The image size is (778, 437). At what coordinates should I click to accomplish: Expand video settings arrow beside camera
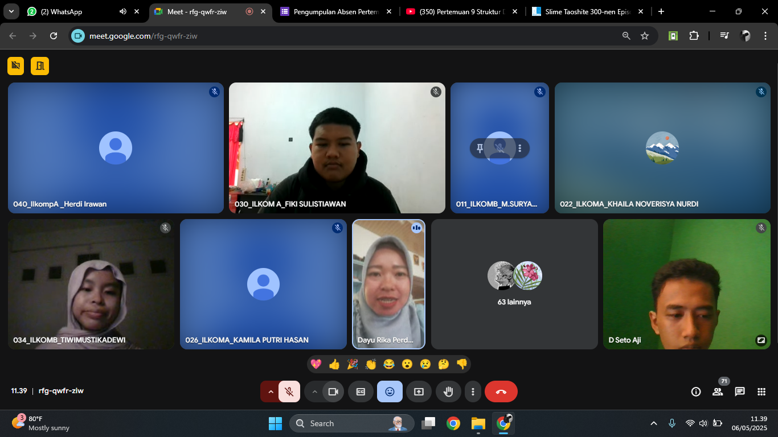314,391
